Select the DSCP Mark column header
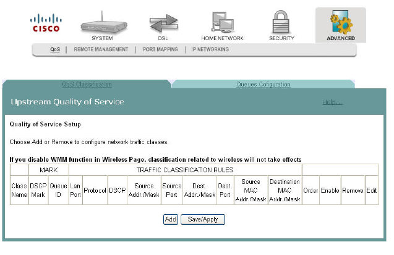This screenshot has height=255, width=394. [38, 190]
